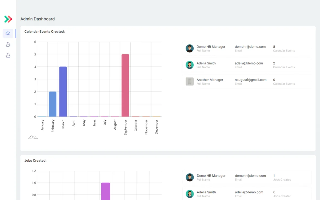Screen dimensions: 320x200
Task: Click the 'Jobs Created:' title
Action: (35, 161)
